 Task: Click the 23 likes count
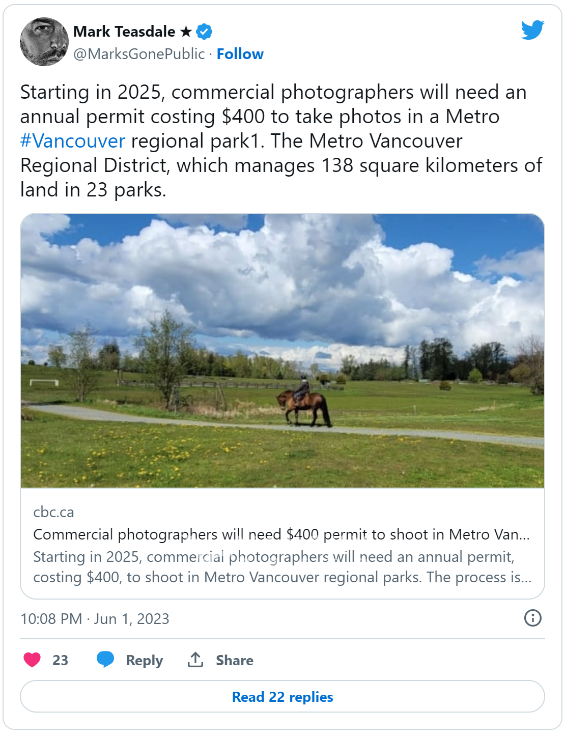pos(60,660)
